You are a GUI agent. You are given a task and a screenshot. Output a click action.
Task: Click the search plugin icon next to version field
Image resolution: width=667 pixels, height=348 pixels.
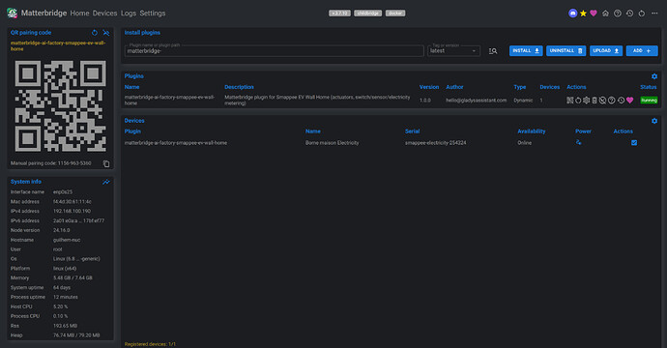point(493,51)
